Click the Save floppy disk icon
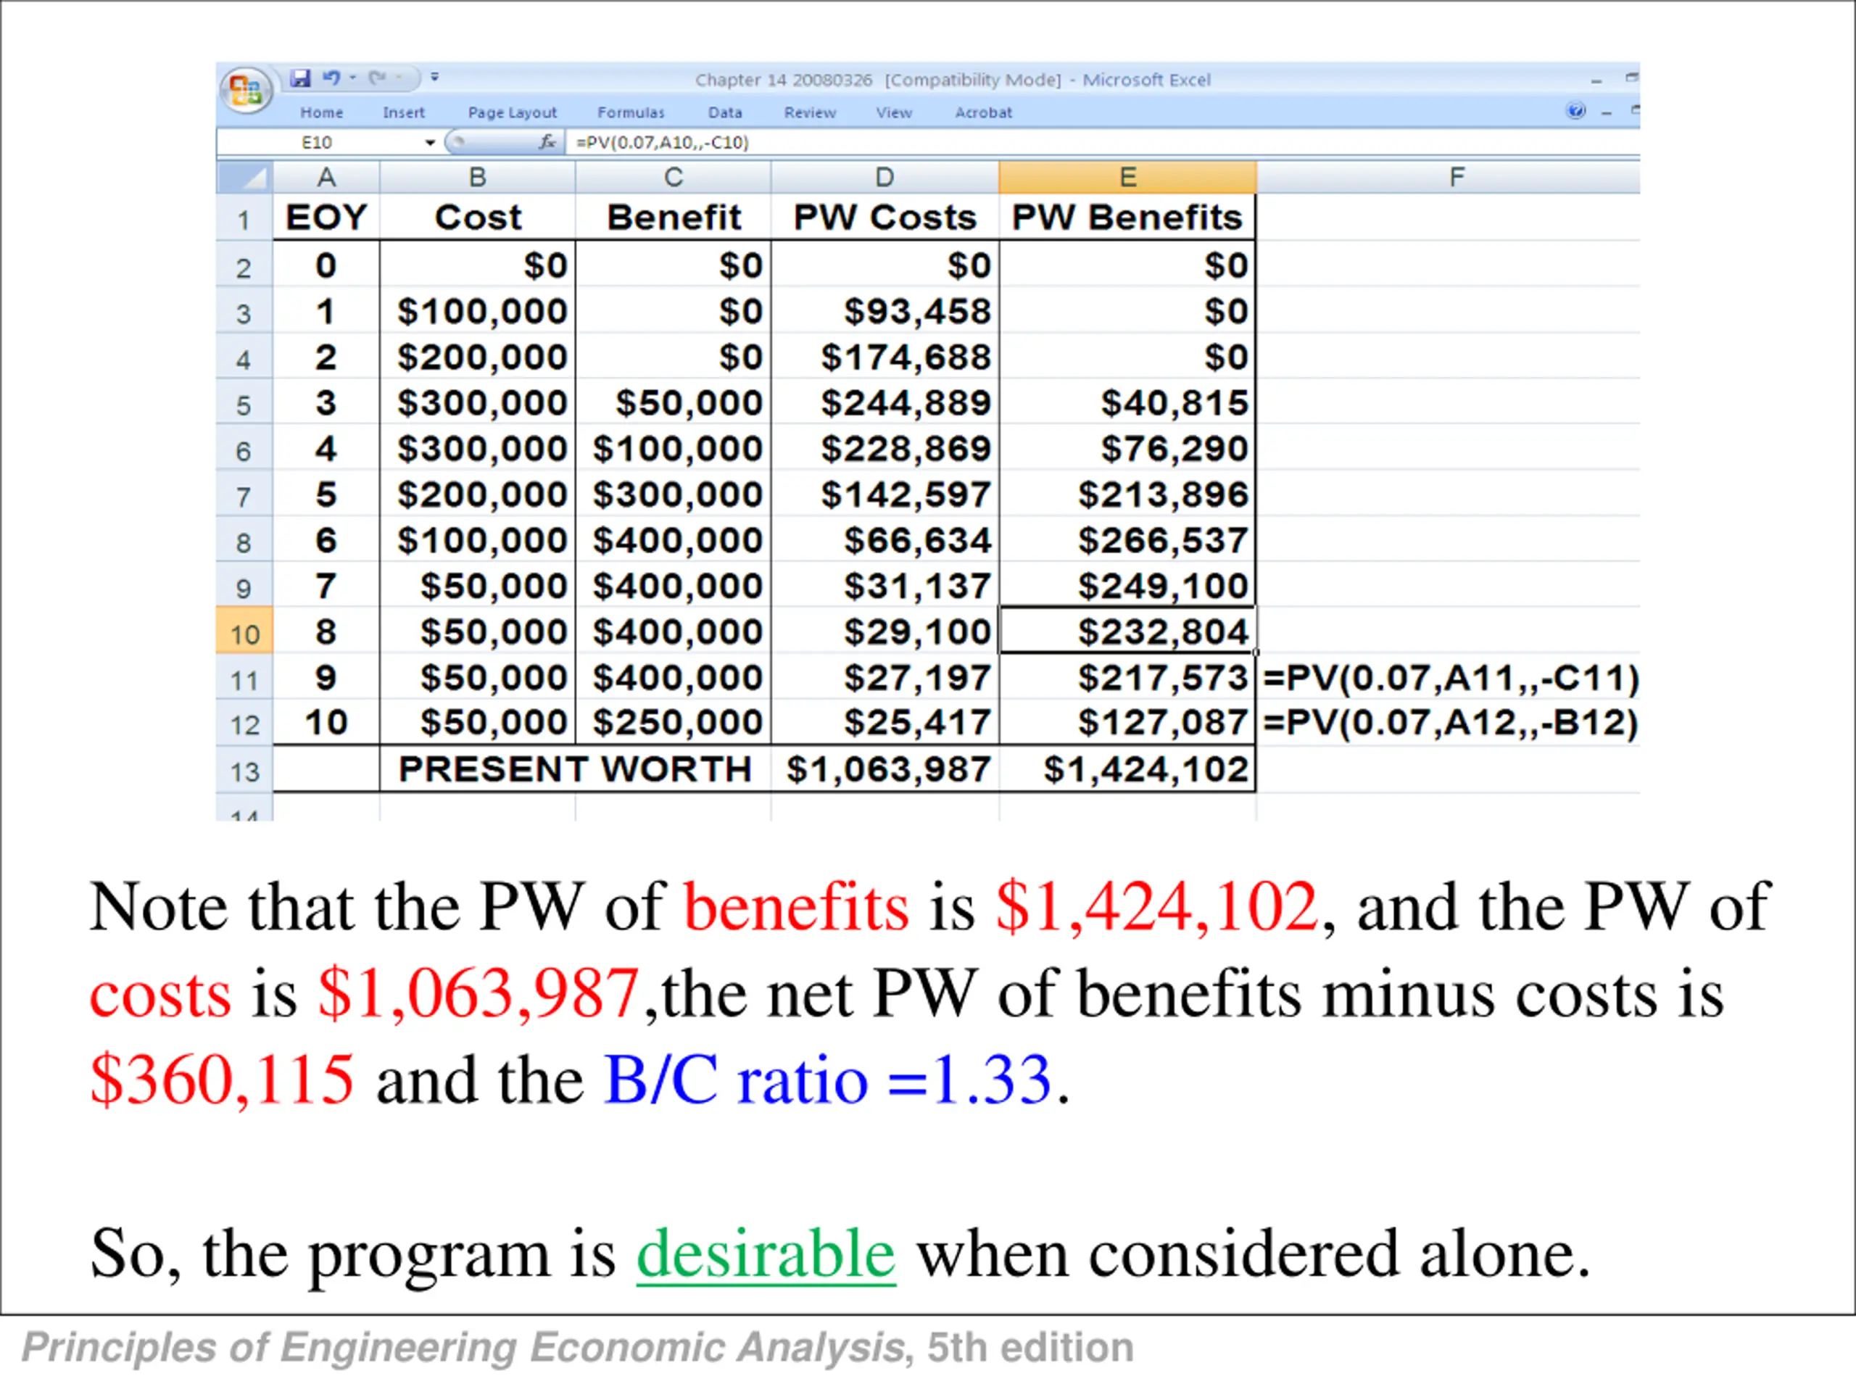1856x1392 pixels. pyautogui.click(x=300, y=78)
